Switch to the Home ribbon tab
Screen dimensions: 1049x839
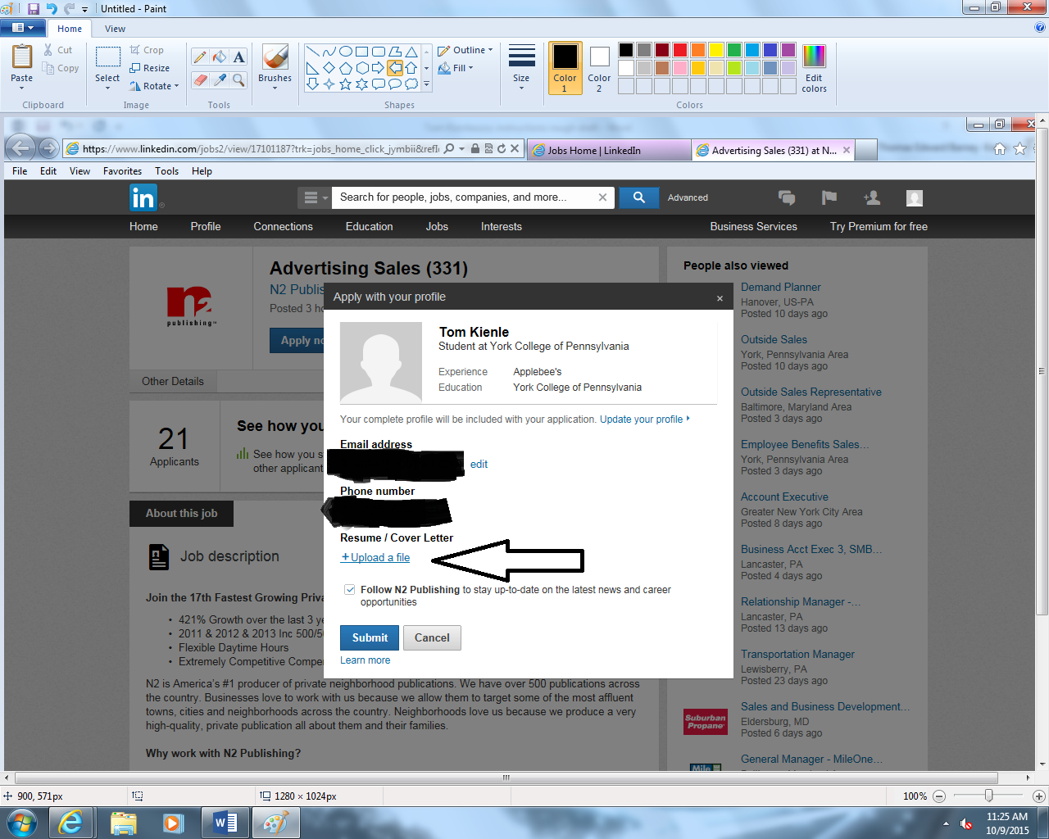(x=69, y=29)
